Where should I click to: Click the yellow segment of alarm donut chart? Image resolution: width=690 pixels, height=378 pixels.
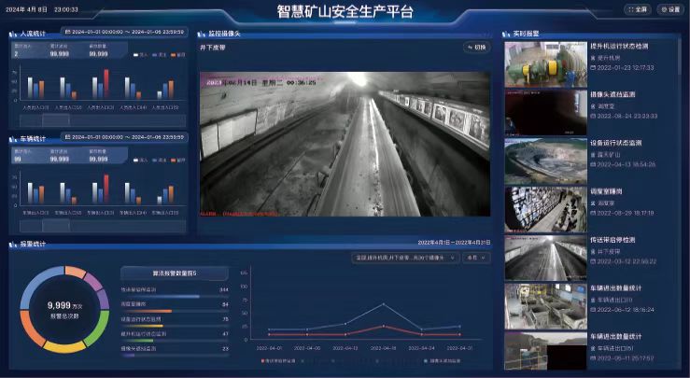(x=64, y=347)
